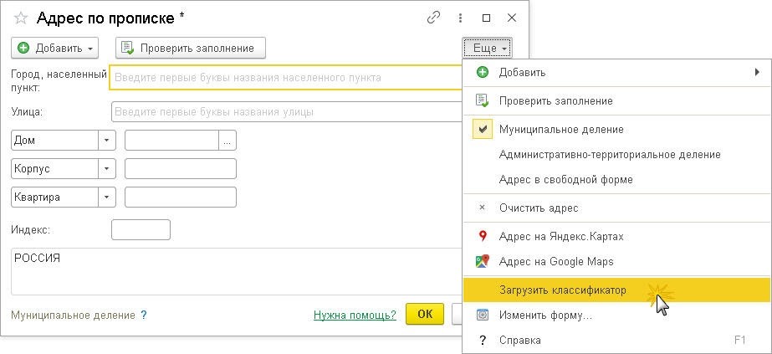Select Адрес в свободной форме option
772x354 pixels.
(x=565, y=180)
